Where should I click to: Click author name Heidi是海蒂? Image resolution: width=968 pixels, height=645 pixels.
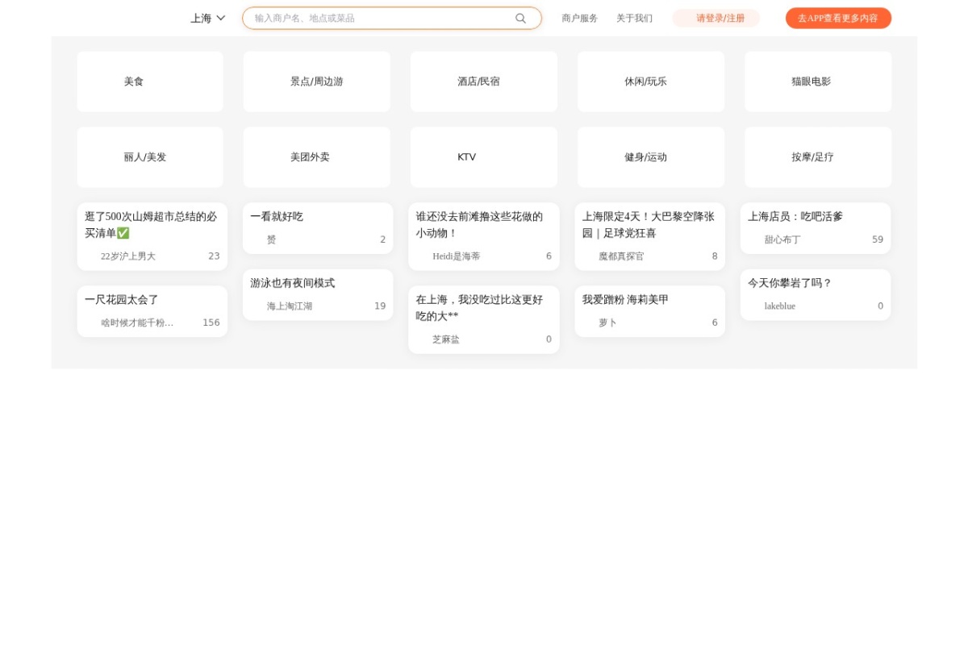pyautogui.click(x=456, y=256)
